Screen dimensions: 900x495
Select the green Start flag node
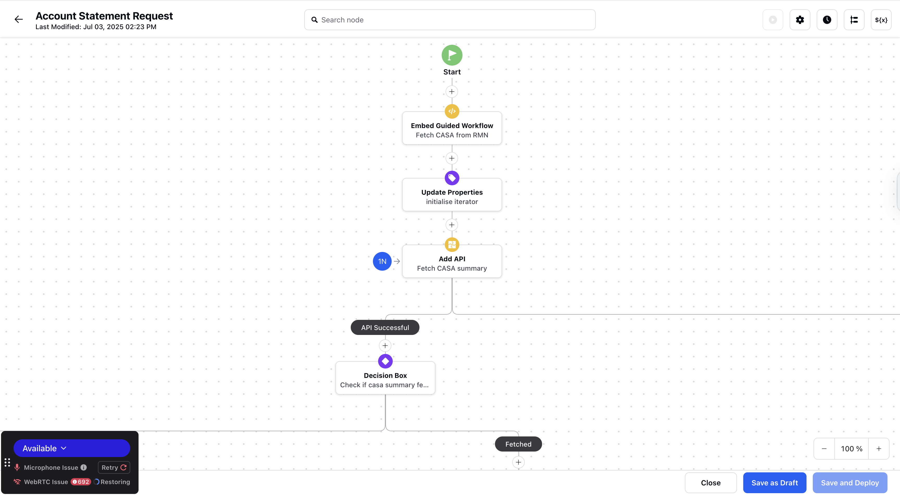click(452, 55)
